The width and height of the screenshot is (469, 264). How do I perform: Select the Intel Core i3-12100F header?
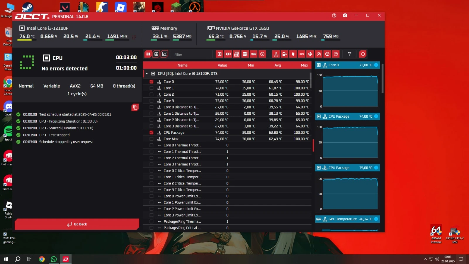coord(47,28)
